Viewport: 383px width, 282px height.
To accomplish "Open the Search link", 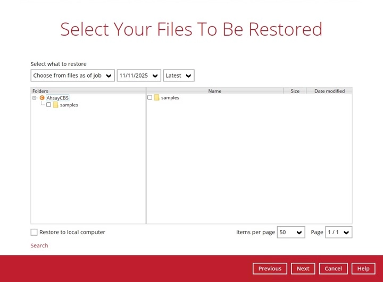I will (x=39, y=246).
